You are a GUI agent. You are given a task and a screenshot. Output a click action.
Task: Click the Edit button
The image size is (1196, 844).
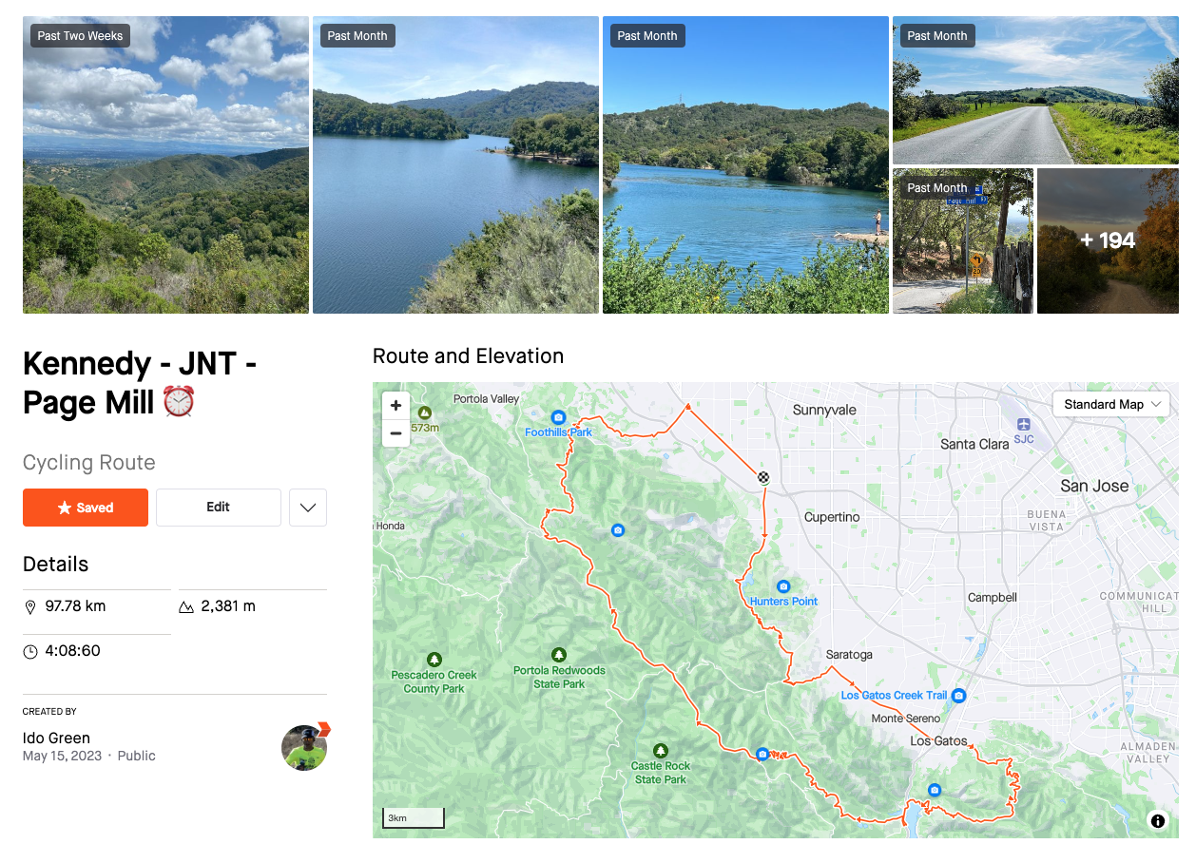219,508
